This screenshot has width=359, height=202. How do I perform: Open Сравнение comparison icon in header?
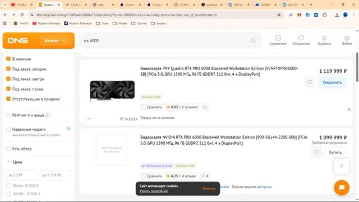tap(278, 40)
